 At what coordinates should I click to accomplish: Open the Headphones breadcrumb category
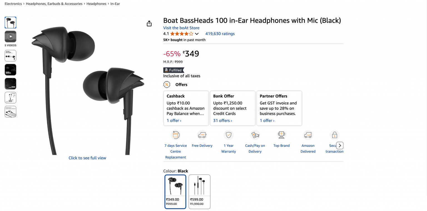(96, 4)
